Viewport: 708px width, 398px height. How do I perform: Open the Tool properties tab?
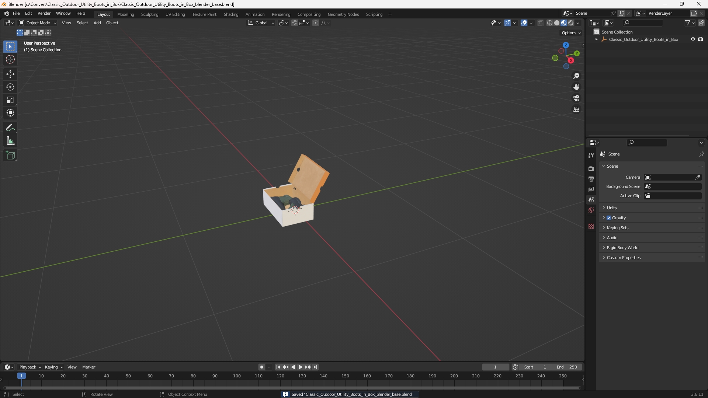pyautogui.click(x=591, y=156)
